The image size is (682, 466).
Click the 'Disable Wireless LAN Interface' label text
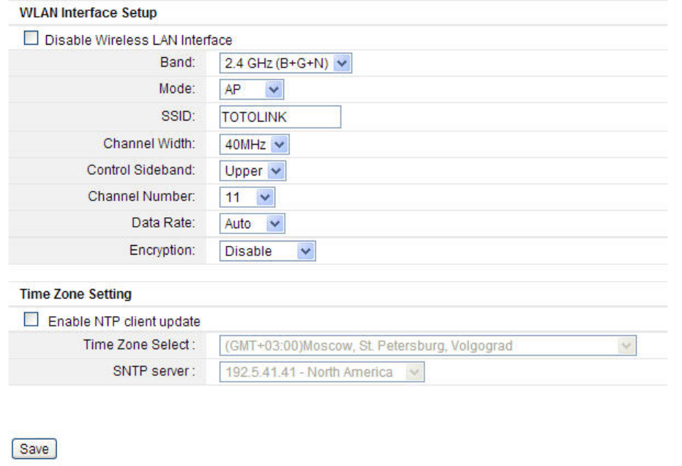tap(138, 40)
